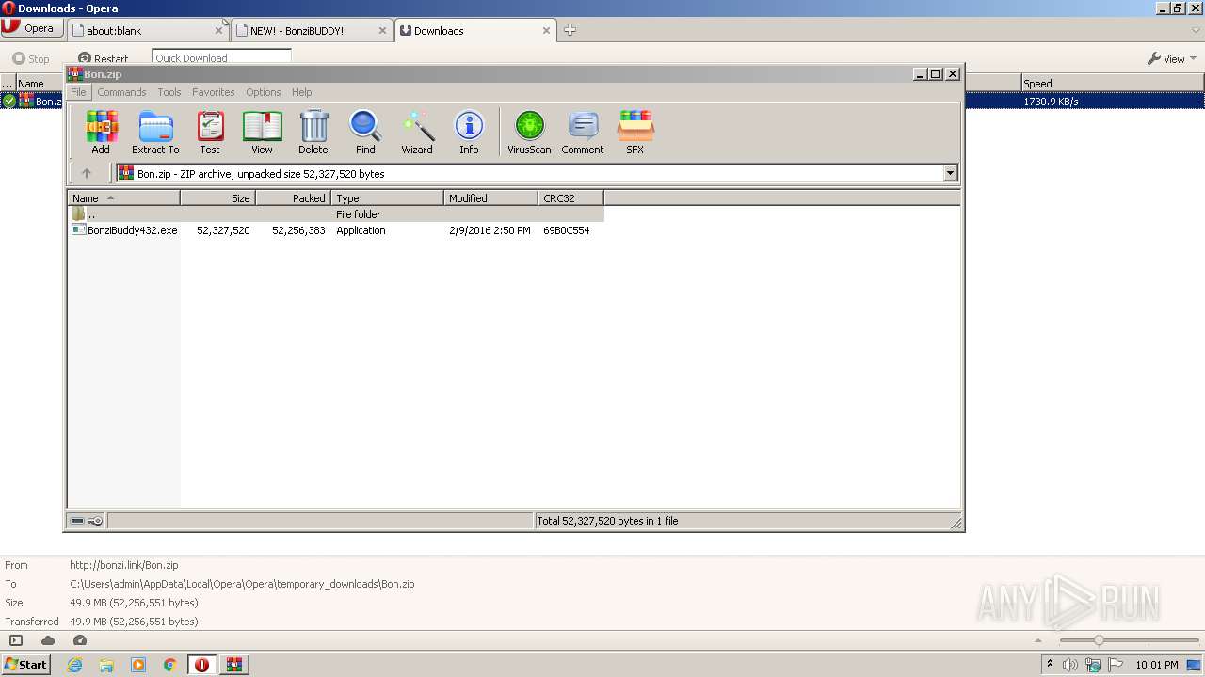
Task: Go up one folder level in WinRAR
Action: tap(87, 173)
